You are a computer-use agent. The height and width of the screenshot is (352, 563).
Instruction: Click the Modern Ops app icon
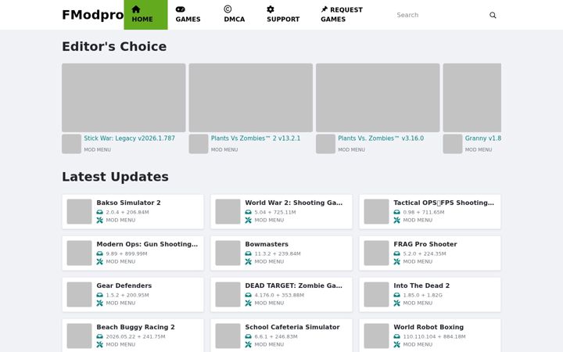click(x=79, y=253)
